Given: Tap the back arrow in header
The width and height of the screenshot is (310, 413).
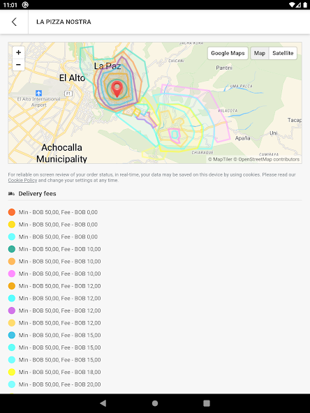Looking at the screenshot, I should click(14, 22).
